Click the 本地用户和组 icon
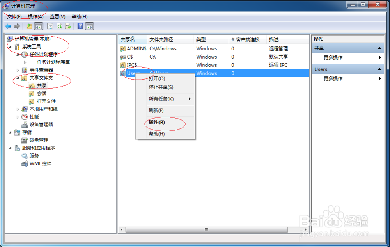Viewport: 390px width, 247px height. coord(24,109)
